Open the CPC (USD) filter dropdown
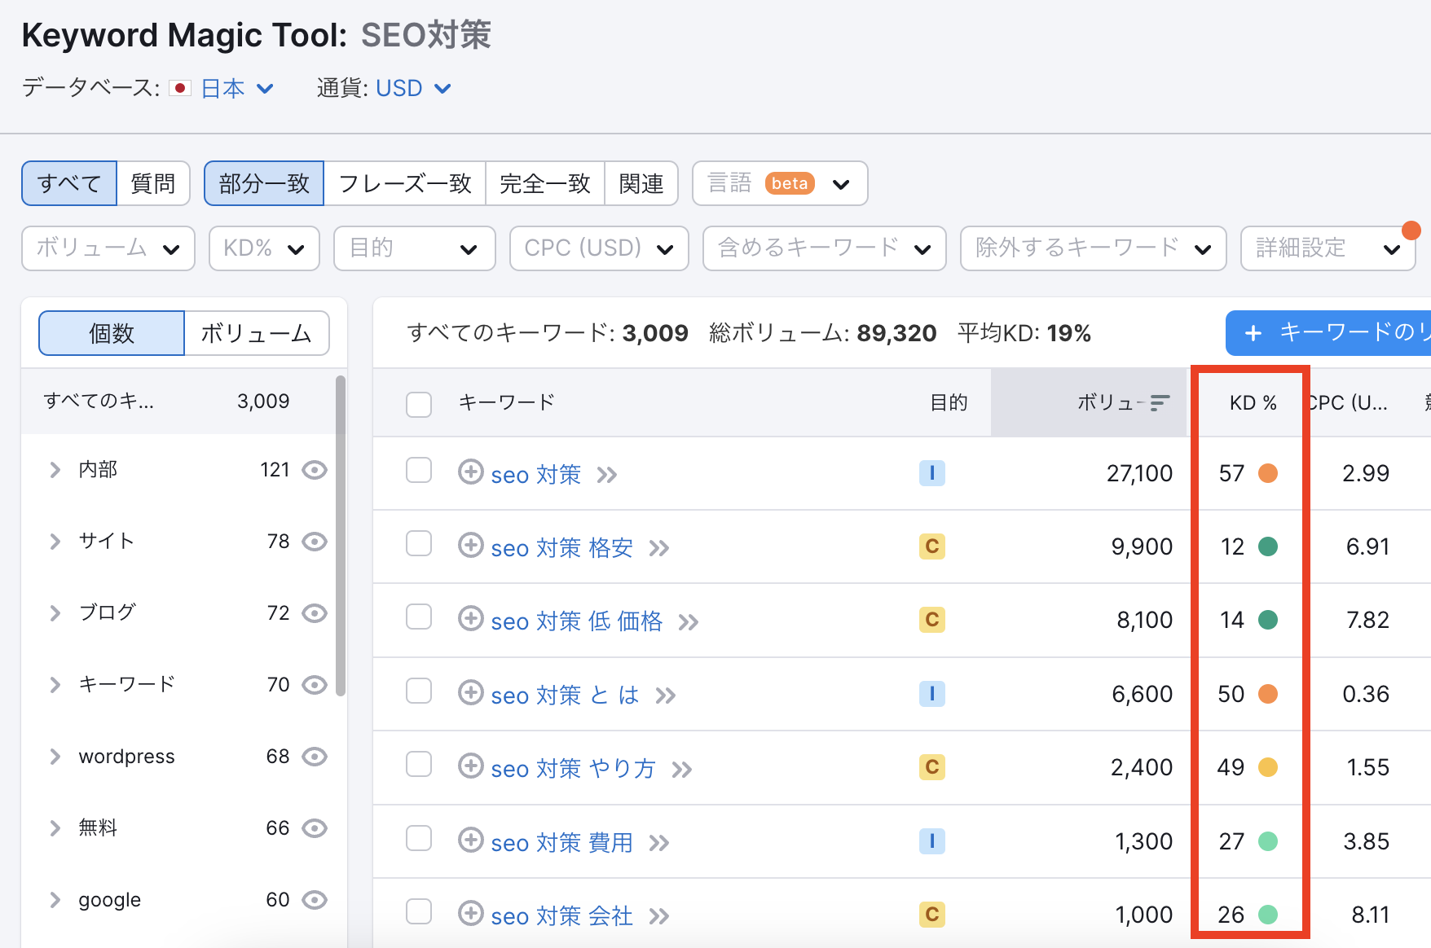 [x=598, y=248]
